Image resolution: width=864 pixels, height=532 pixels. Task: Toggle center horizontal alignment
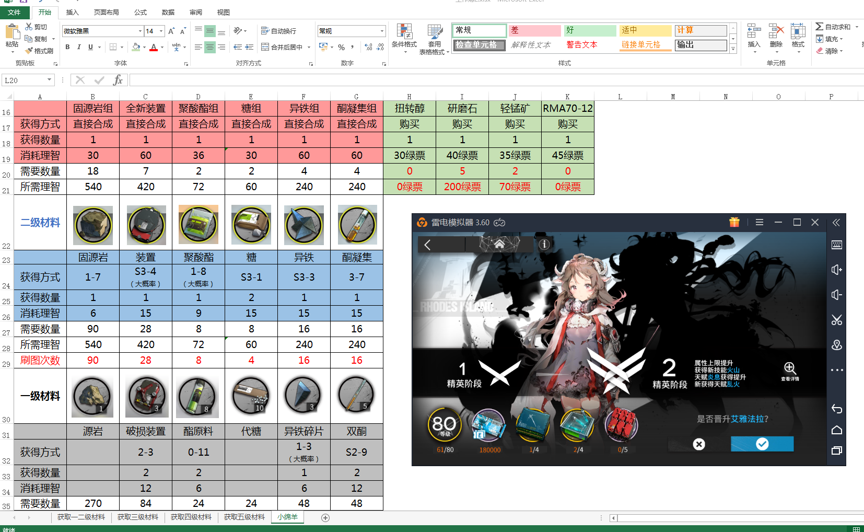[x=209, y=47]
